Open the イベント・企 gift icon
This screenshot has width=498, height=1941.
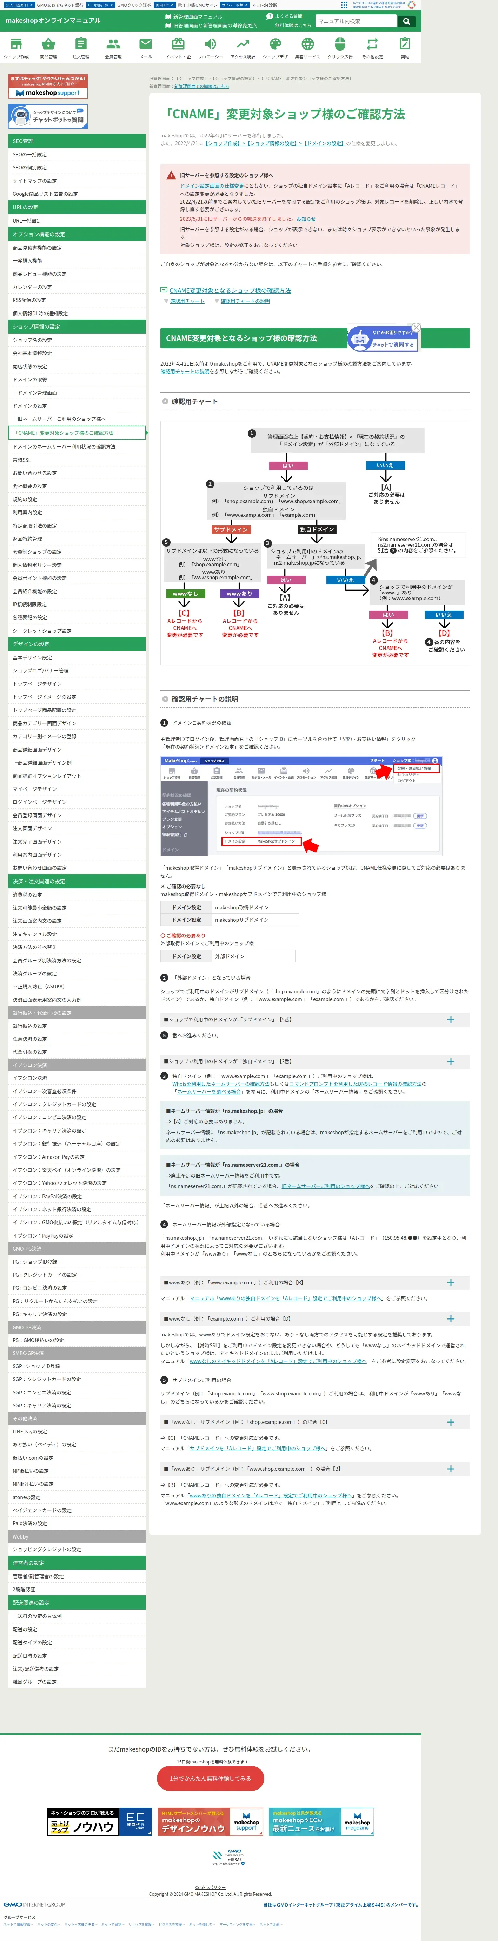click(x=178, y=47)
